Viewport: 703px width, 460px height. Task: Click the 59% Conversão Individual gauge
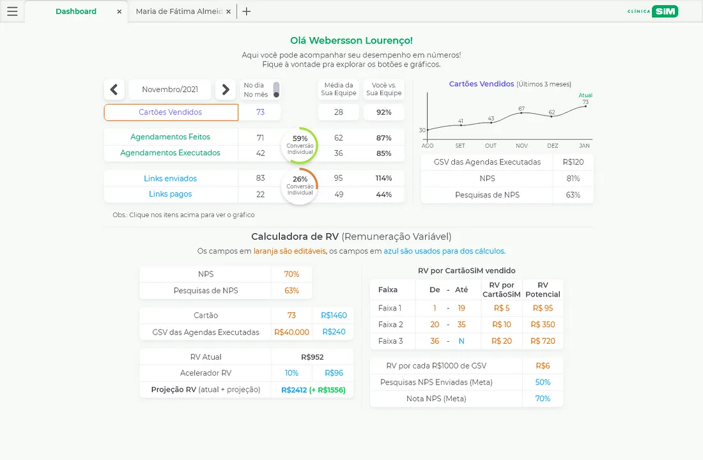point(299,145)
